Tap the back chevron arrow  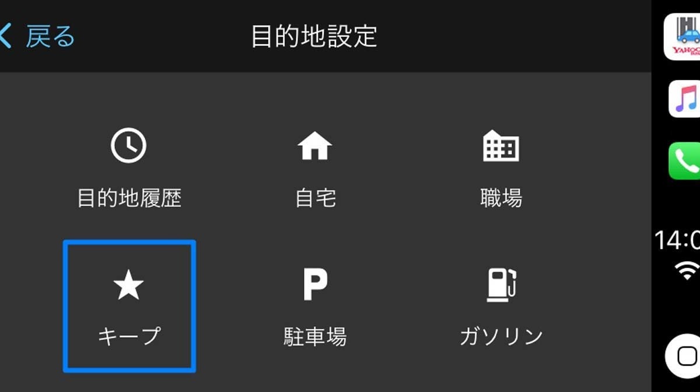(5, 36)
